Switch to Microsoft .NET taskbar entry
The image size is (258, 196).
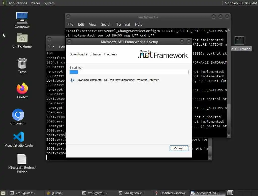(x=208, y=193)
